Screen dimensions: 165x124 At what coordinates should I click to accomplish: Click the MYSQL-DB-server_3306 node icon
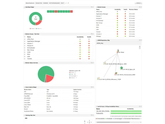[x=105, y=62]
